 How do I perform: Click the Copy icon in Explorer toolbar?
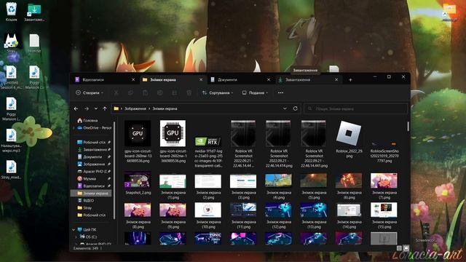pyautogui.click(x=130, y=93)
